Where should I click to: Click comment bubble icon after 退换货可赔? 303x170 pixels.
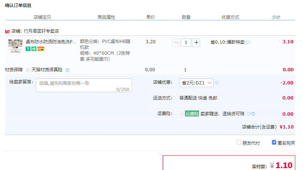pos(249,114)
